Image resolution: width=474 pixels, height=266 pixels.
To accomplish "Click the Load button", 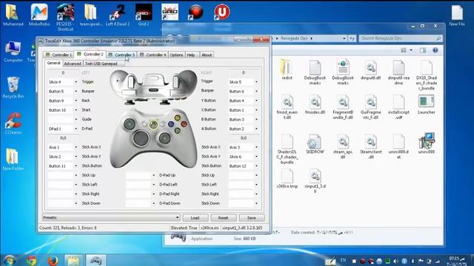I will pyautogui.click(x=195, y=218).
